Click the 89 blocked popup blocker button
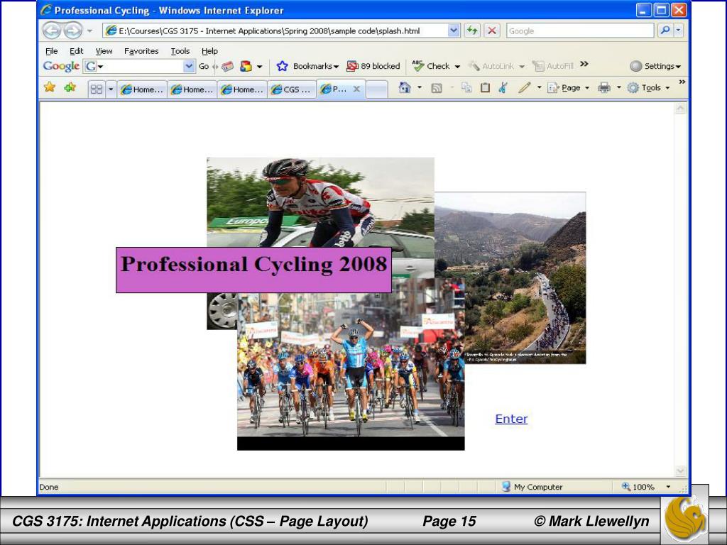 pyautogui.click(x=373, y=66)
